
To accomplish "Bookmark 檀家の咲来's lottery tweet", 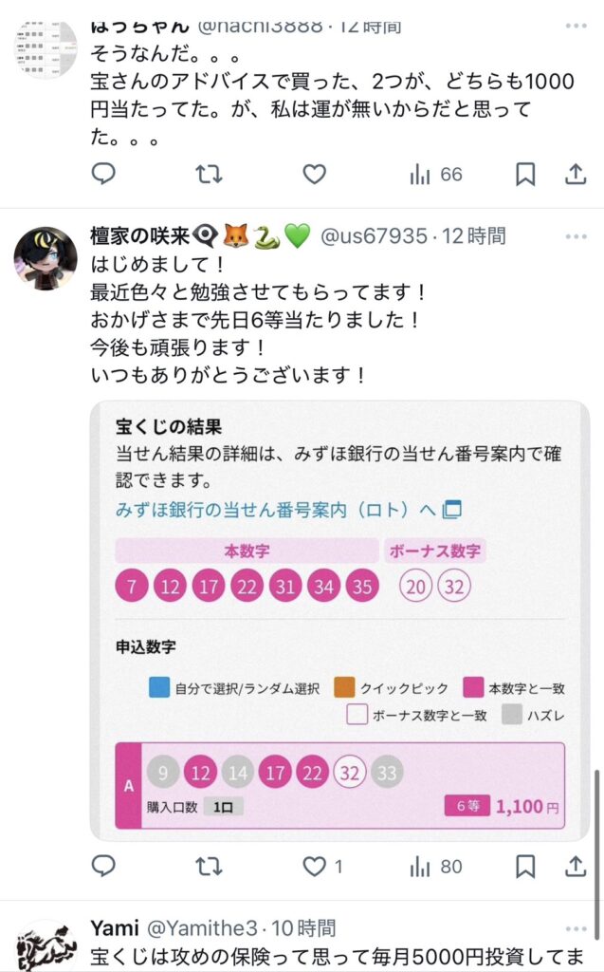I will click(525, 867).
